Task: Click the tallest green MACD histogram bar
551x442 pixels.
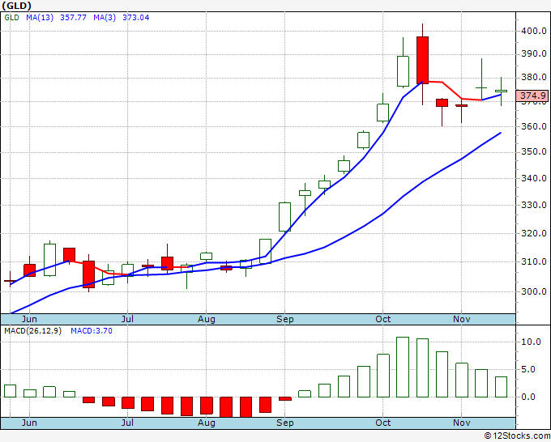Action: (403, 367)
